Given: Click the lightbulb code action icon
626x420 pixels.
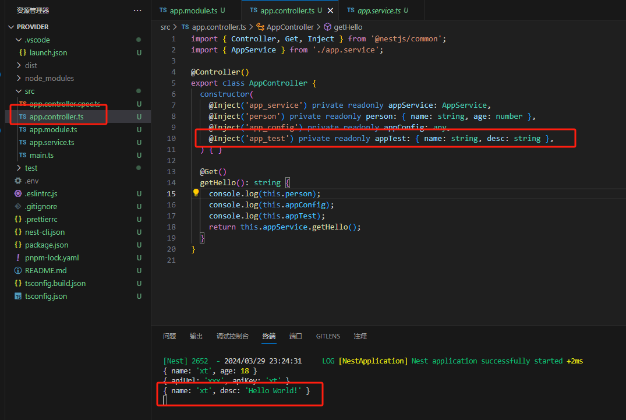Looking at the screenshot, I should [x=196, y=193].
